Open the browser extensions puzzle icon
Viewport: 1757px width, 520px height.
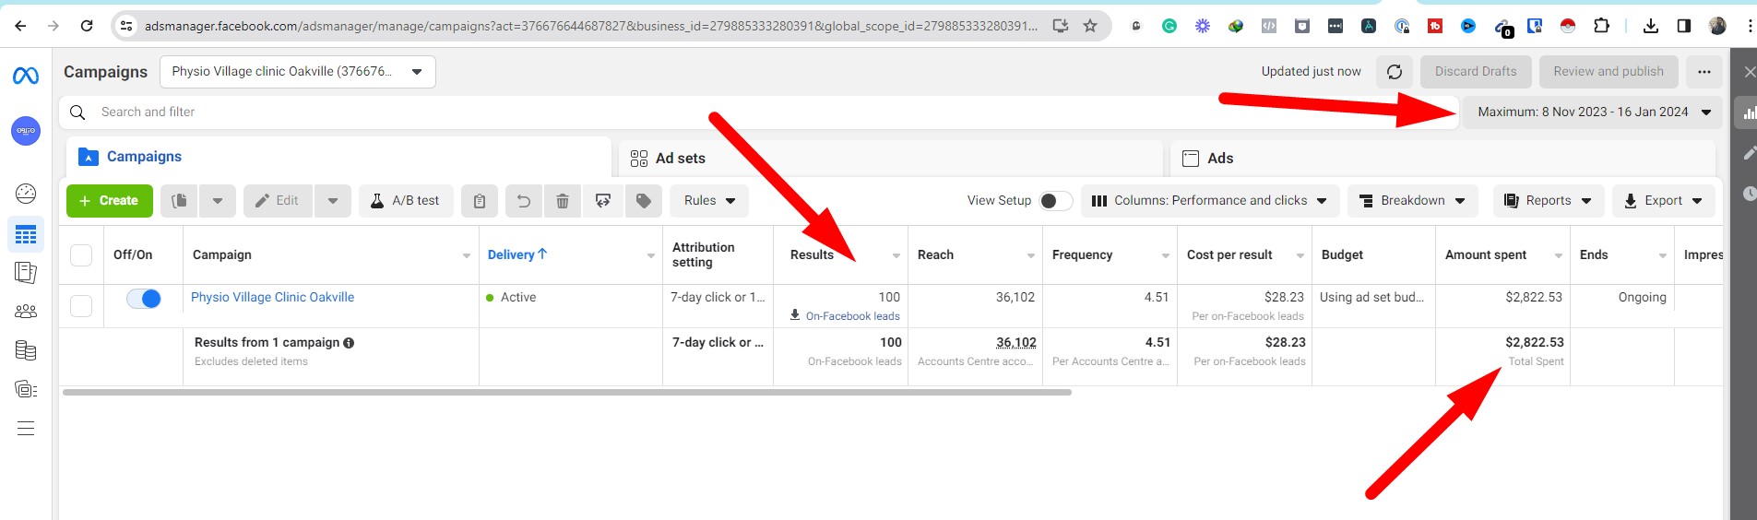pos(1602,26)
